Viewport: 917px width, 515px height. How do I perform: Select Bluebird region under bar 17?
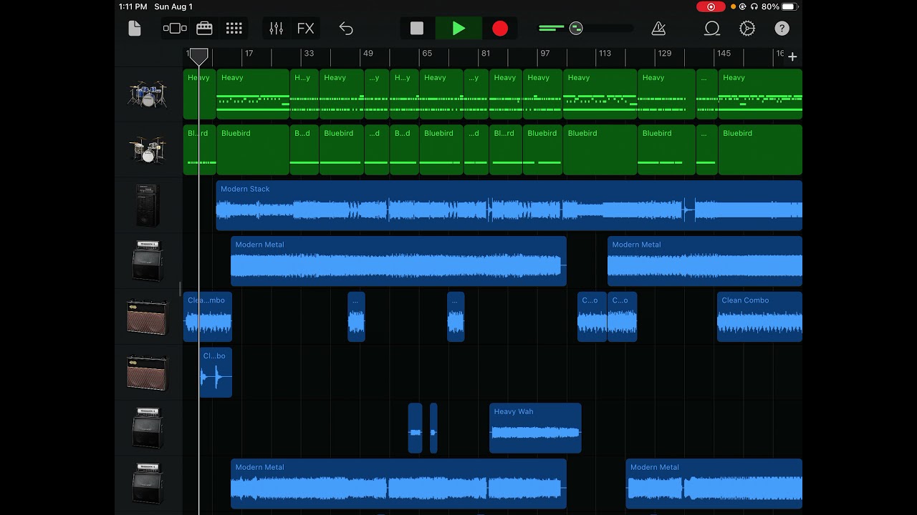pos(253,149)
